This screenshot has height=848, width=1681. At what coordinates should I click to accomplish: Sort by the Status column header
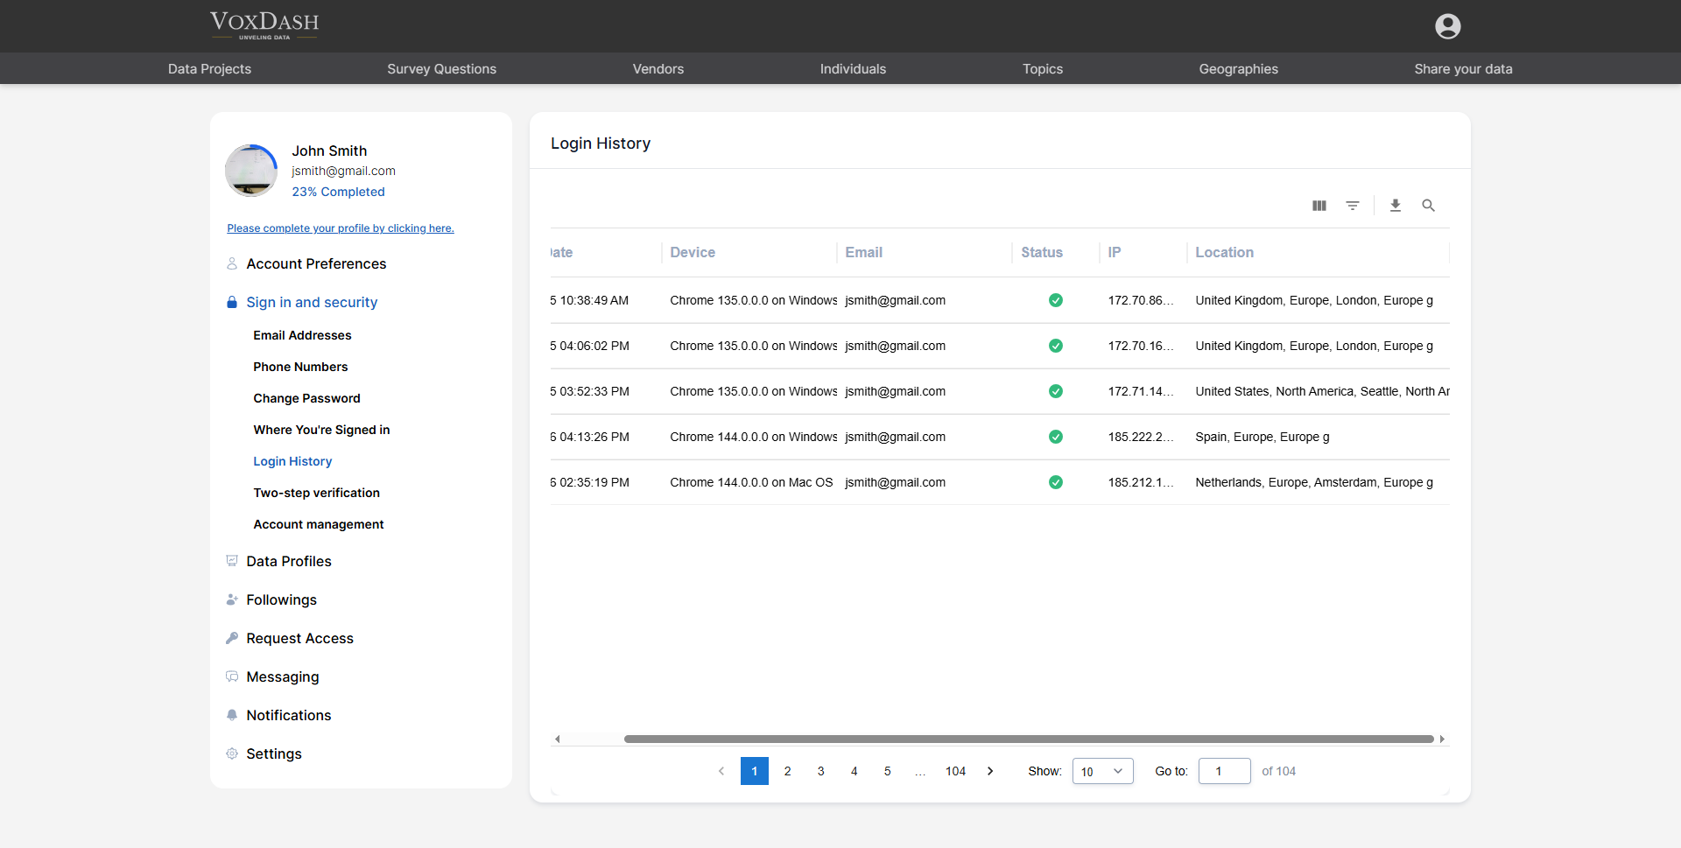tap(1041, 252)
